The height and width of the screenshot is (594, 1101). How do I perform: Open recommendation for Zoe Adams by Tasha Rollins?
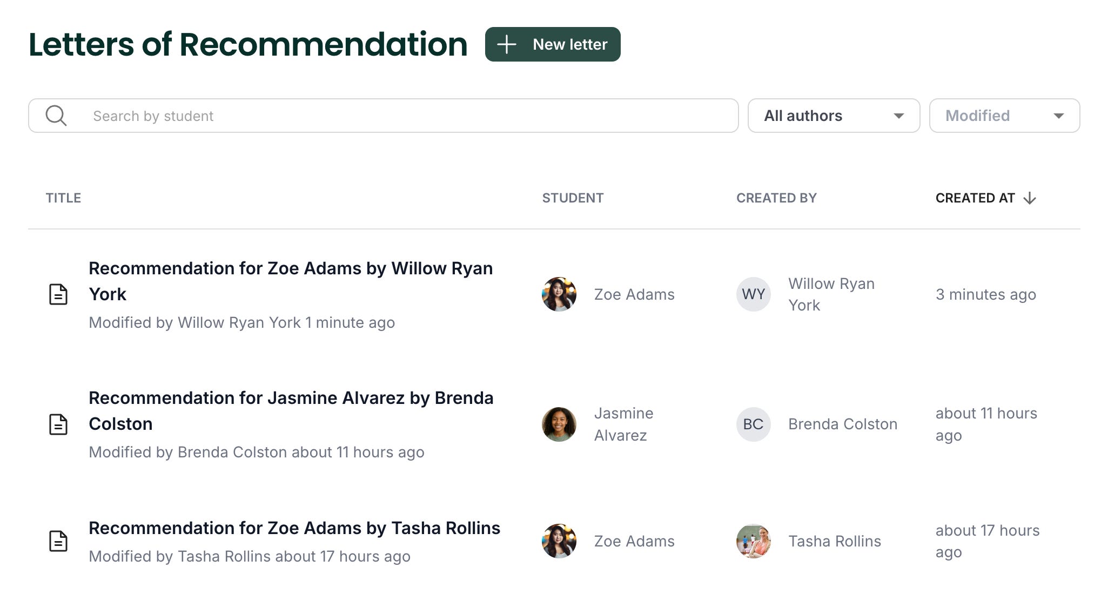(x=294, y=528)
